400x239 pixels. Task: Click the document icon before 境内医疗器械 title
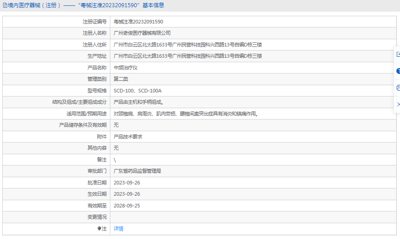tap(5, 5)
